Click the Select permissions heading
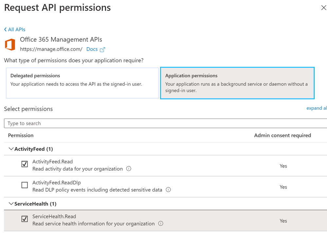Screen dimensions: 327x238 pyautogui.click(x=28, y=109)
